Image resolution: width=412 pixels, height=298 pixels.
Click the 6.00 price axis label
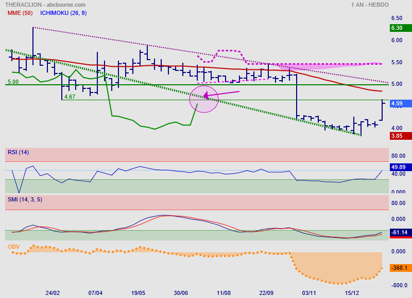[x=397, y=40]
